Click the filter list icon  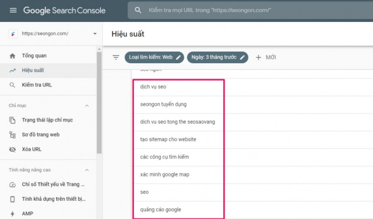tap(116, 57)
